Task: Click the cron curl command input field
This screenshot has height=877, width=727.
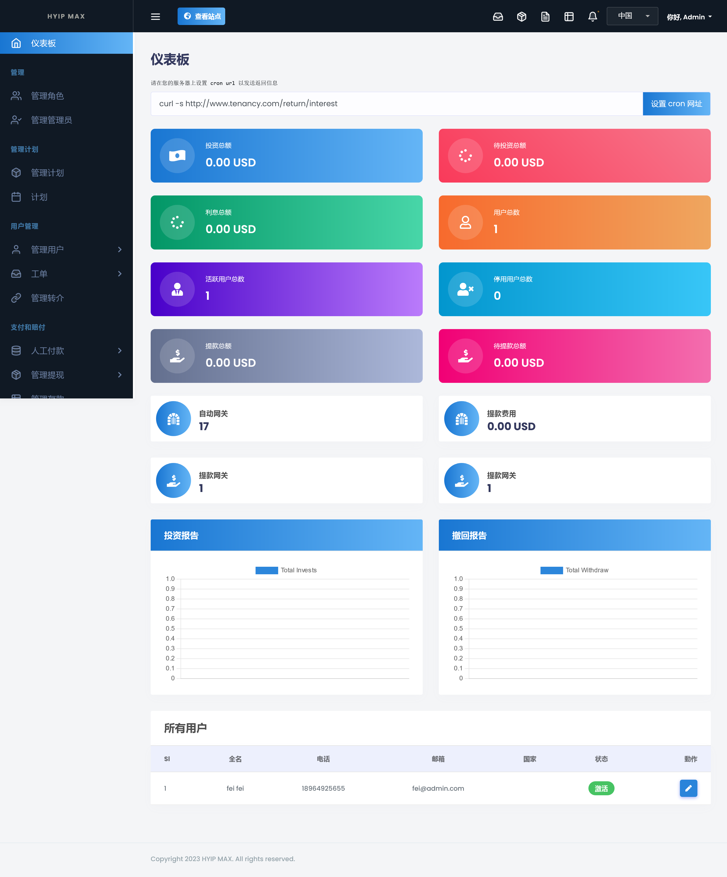Action: [x=396, y=104]
